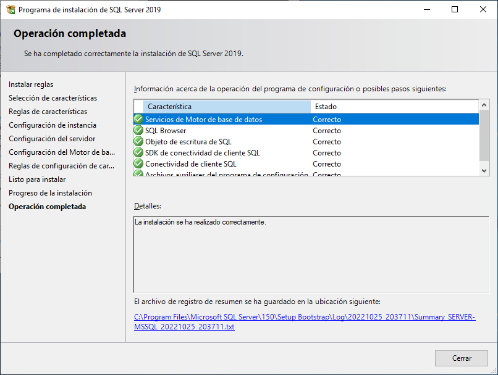
Task: Click the status icon beside SDK de conectividad de cliente SQL
Action: (138, 152)
